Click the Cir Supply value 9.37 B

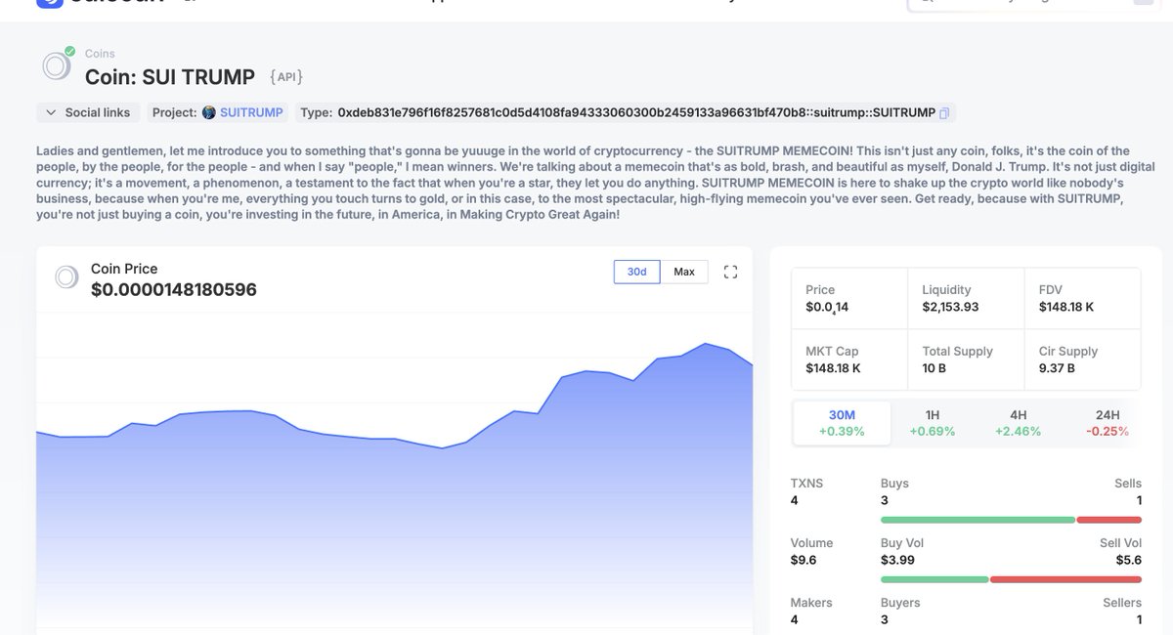pyautogui.click(x=1057, y=368)
